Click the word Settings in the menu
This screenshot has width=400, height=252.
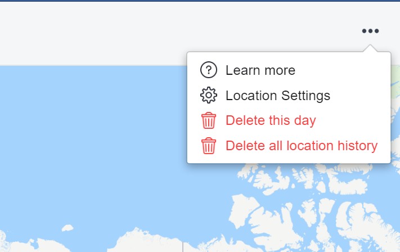[x=305, y=96]
